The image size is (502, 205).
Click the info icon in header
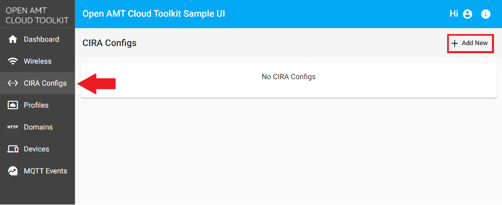tap(486, 14)
